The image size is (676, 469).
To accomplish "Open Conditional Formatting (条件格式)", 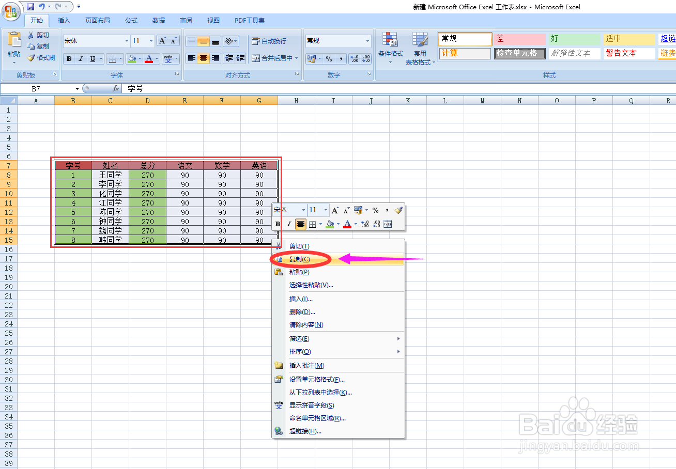I will click(390, 47).
